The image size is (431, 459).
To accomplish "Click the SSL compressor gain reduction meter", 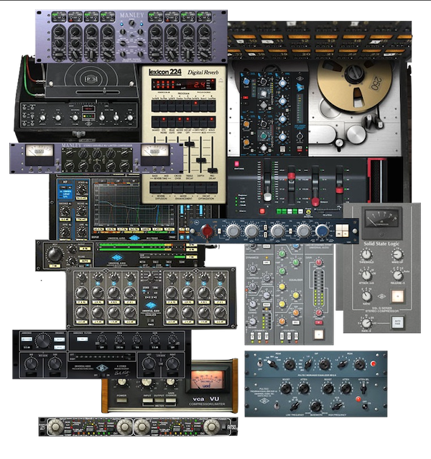I will (x=381, y=218).
